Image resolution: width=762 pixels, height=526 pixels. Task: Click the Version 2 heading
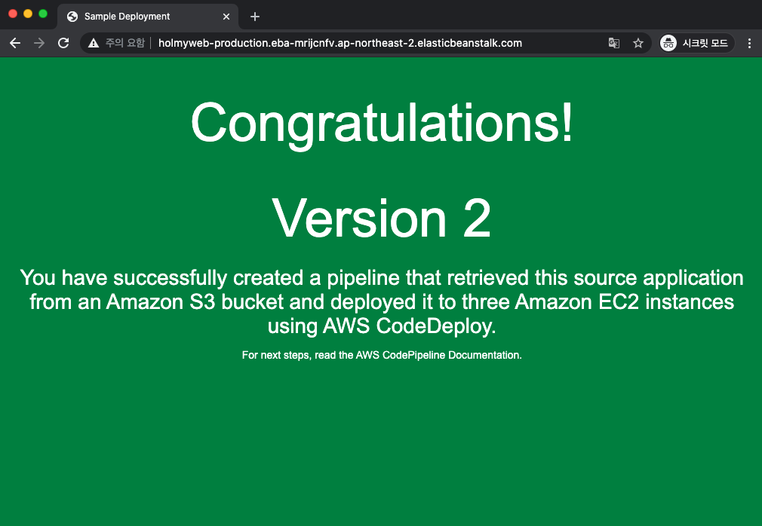(382, 219)
